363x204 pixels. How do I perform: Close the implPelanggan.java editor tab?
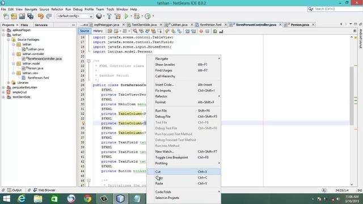(x=124, y=24)
